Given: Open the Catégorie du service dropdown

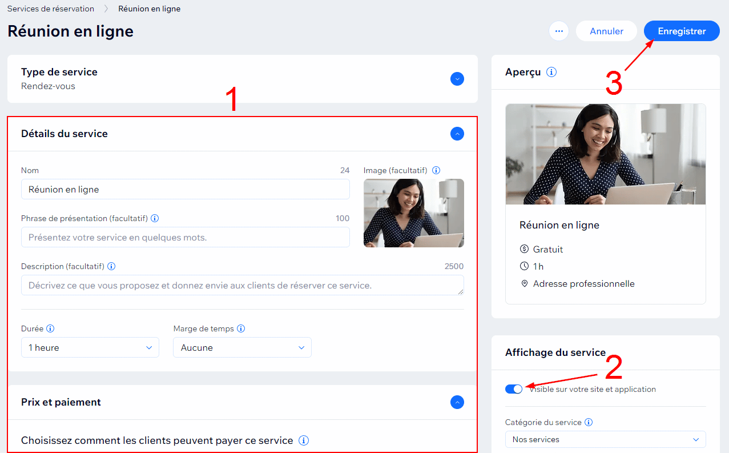Looking at the screenshot, I should pos(605,439).
